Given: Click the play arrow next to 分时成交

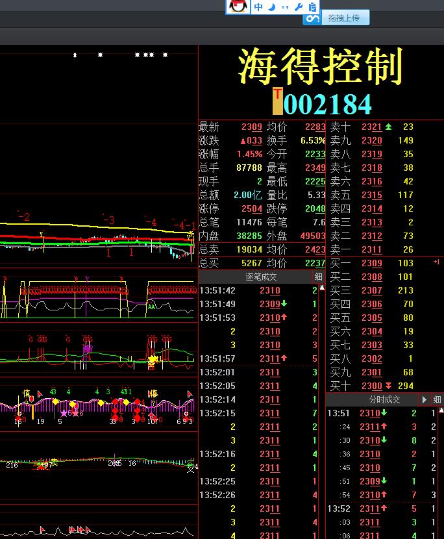Looking at the screenshot, I should pos(424,399).
